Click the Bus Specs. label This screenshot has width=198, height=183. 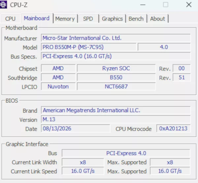[24, 57]
